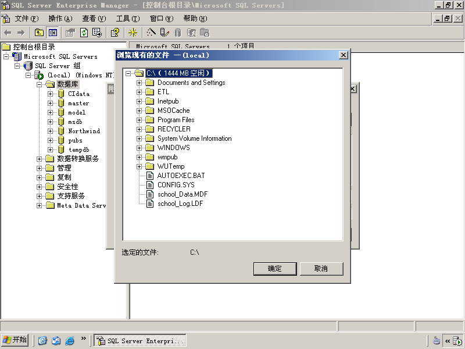
Task: Close the 浏览现有的文件 dialog
Action: 343,55
